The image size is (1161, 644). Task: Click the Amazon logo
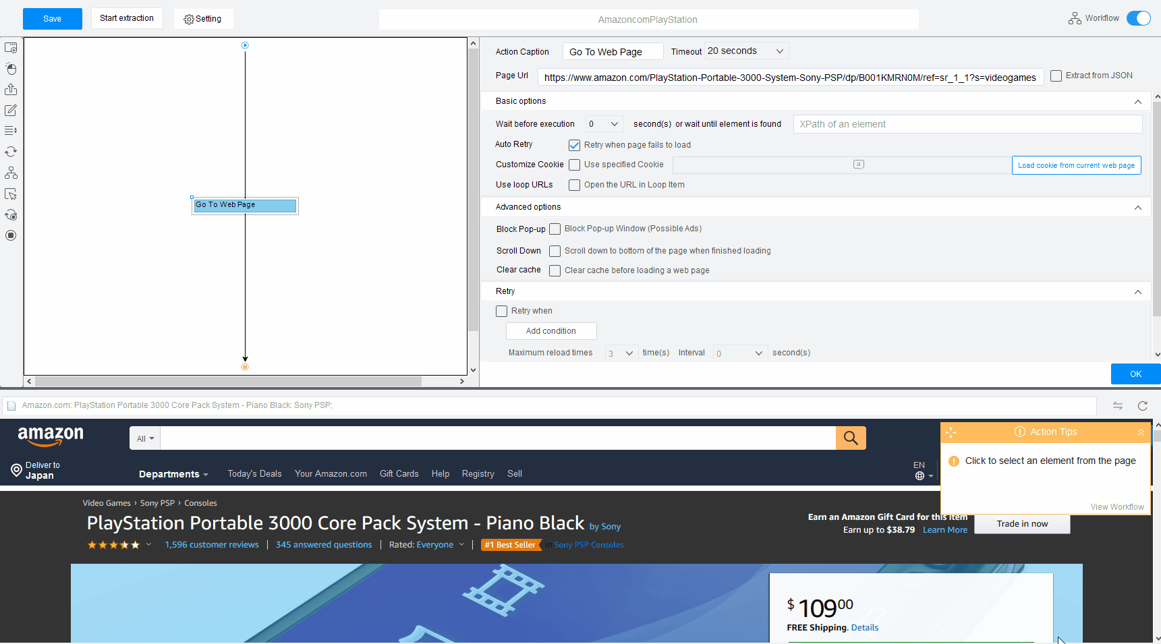point(51,437)
